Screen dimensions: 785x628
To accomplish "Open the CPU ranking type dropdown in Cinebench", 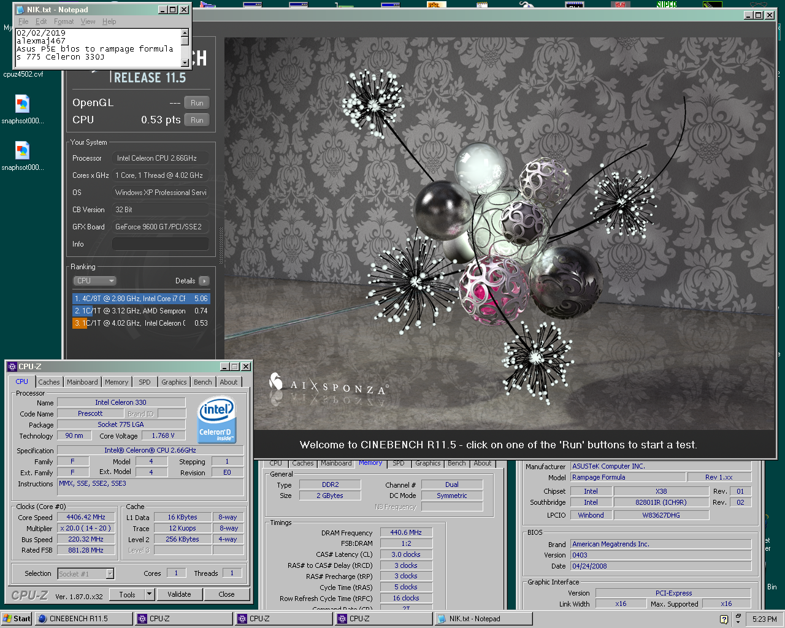I will pos(94,281).
